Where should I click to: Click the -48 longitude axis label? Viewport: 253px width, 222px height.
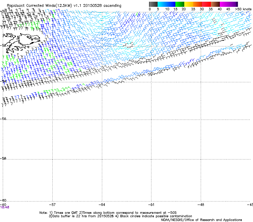click(x=201, y=205)
